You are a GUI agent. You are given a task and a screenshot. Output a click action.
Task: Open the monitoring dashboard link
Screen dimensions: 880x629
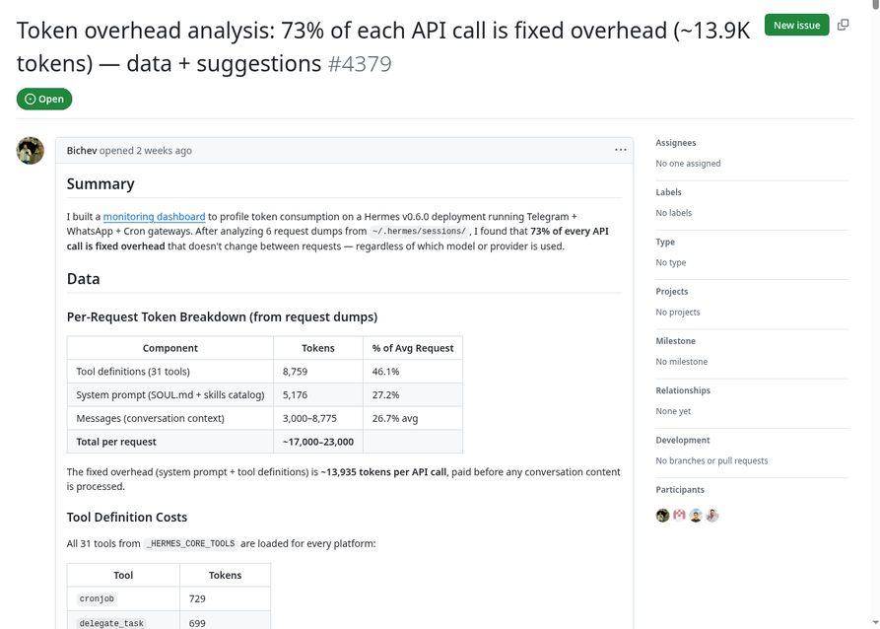(154, 216)
